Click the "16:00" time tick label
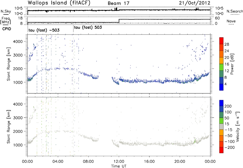This screenshot has width=243, height=168. (x=149, y=162)
